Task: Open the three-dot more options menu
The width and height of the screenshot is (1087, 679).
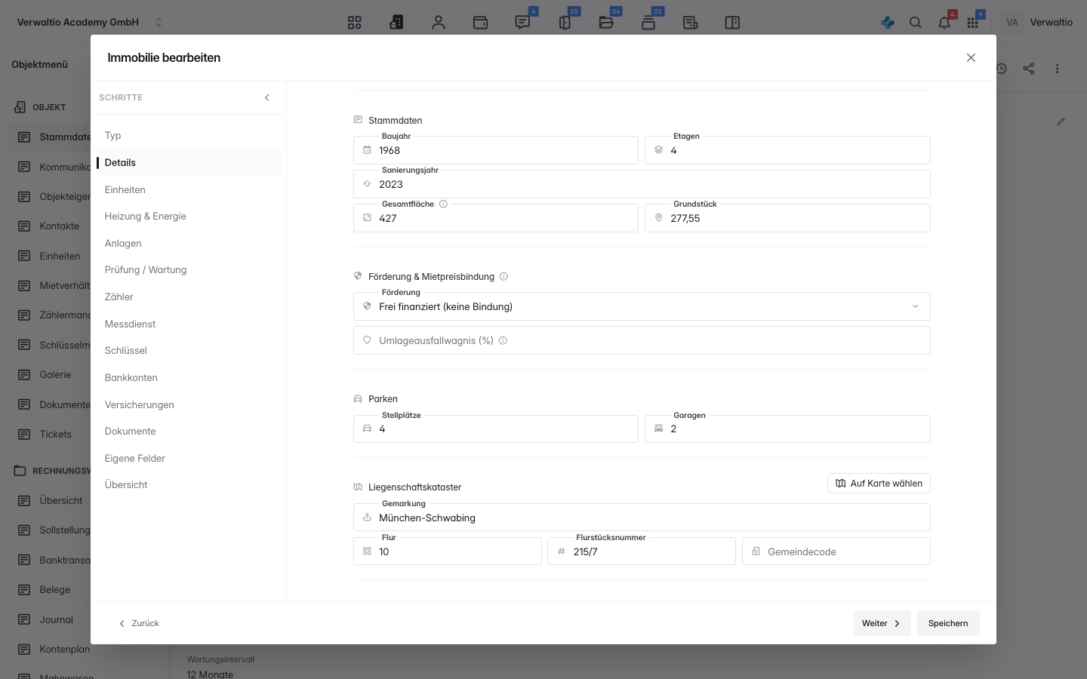Action: point(1058,68)
